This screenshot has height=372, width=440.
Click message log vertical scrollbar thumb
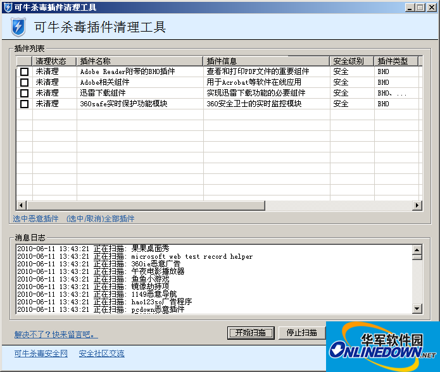[x=417, y=257]
